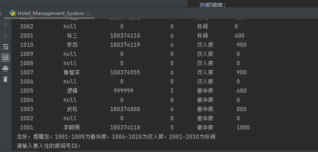Click phone number 180374110
Screen dimensions: 318x152
coord(125,36)
